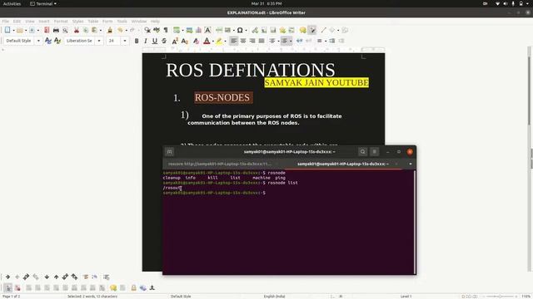Toggle Strikethrough formatting button
Viewport: 533px width, 299px height.
164,41
